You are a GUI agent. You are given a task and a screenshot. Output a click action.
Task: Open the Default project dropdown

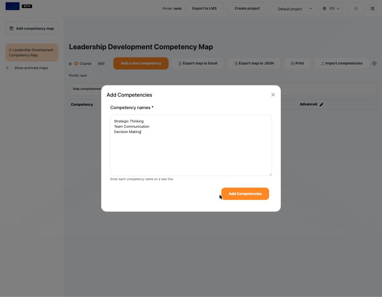click(293, 9)
